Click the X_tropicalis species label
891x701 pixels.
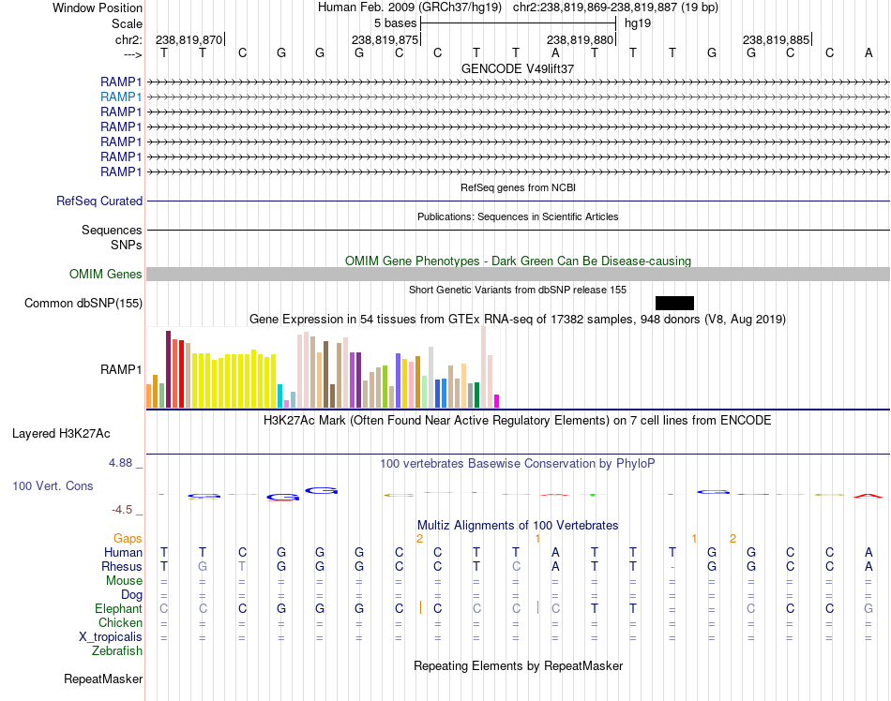click(x=111, y=637)
